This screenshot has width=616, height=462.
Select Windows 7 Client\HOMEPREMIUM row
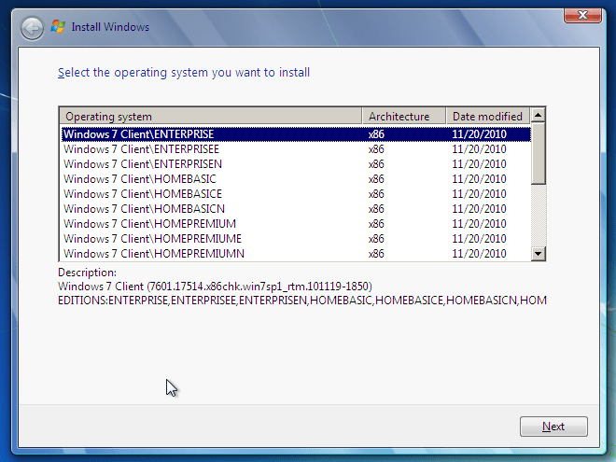[296, 224]
